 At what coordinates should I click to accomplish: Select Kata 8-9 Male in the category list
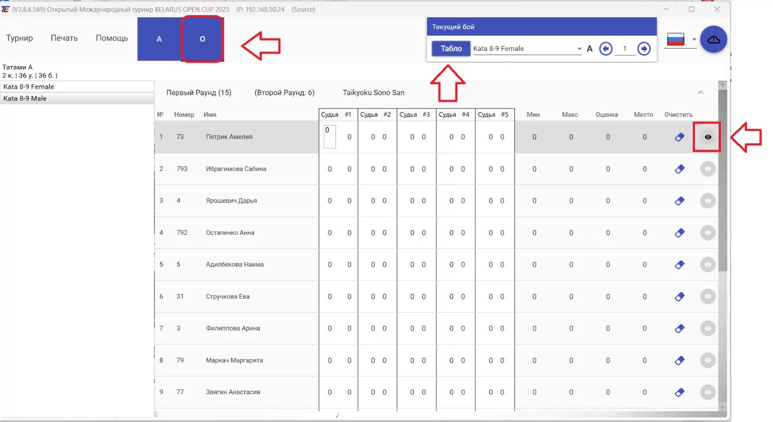(x=77, y=98)
